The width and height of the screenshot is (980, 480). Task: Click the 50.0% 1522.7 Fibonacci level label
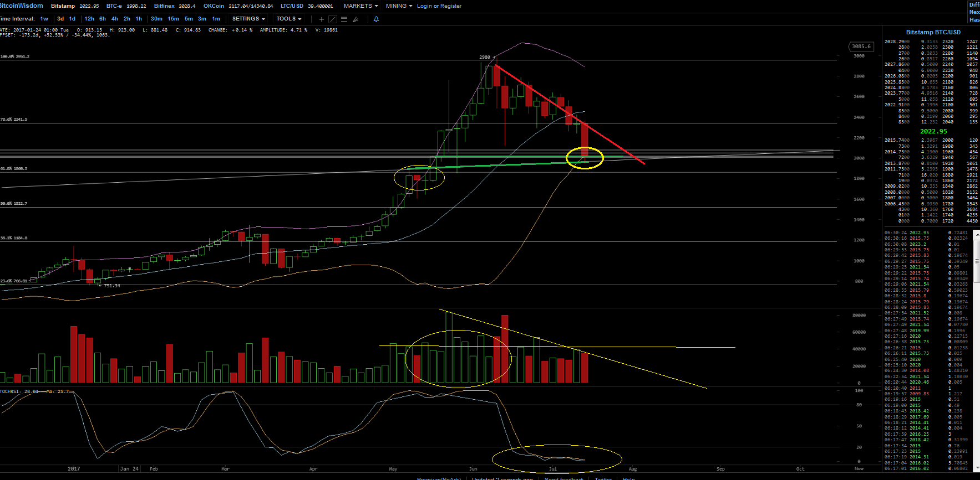[14, 204]
